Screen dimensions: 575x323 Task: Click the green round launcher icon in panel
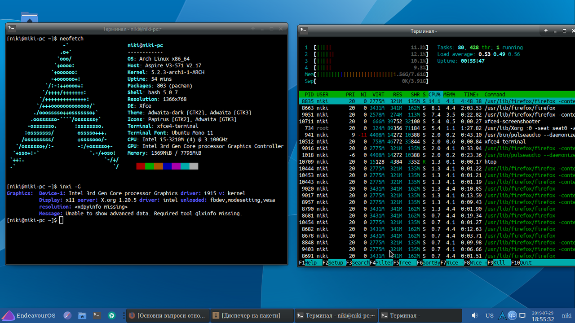tap(112, 315)
